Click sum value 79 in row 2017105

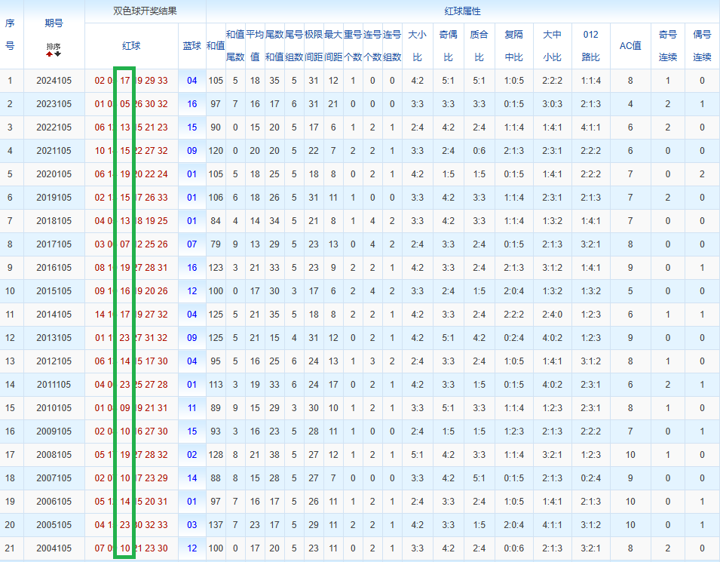[x=216, y=244]
